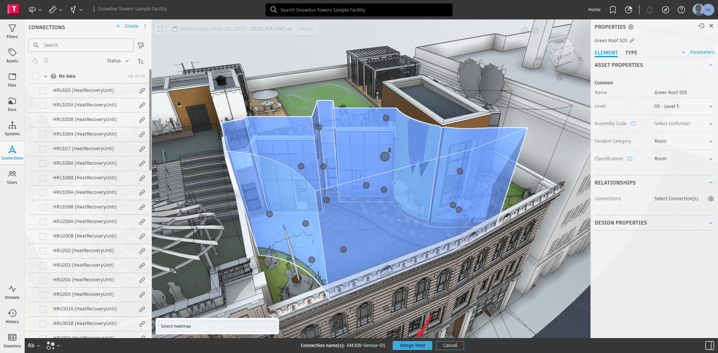Screen dimensions: 718x353
Task: Open the Files panel
Action: coord(12,80)
